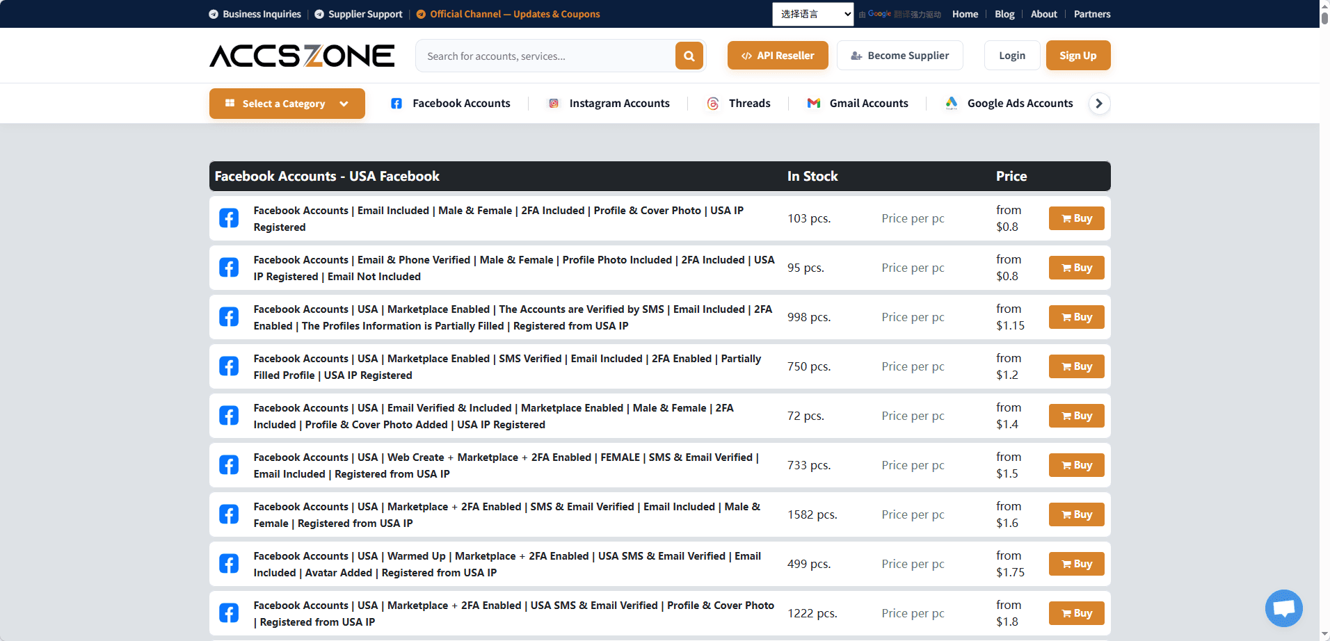Screen dimensions: 1330x641
Task: Click the ACCSZONE logo
Action: pos(302,56)
